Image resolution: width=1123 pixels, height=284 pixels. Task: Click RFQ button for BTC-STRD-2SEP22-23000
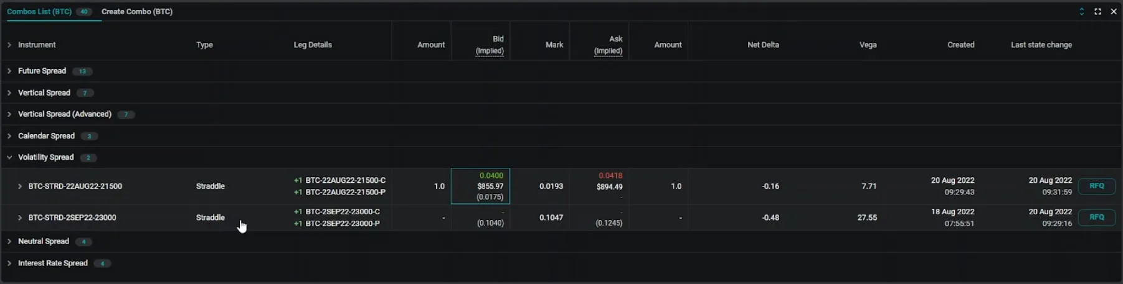pos(1096,218)
